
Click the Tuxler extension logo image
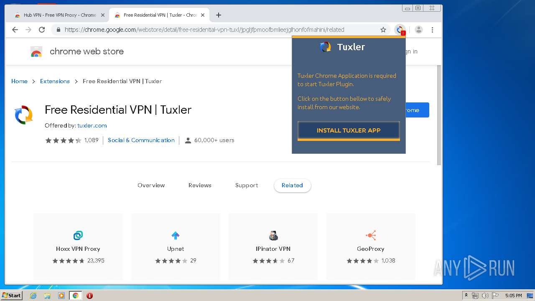tap(24, 115)
